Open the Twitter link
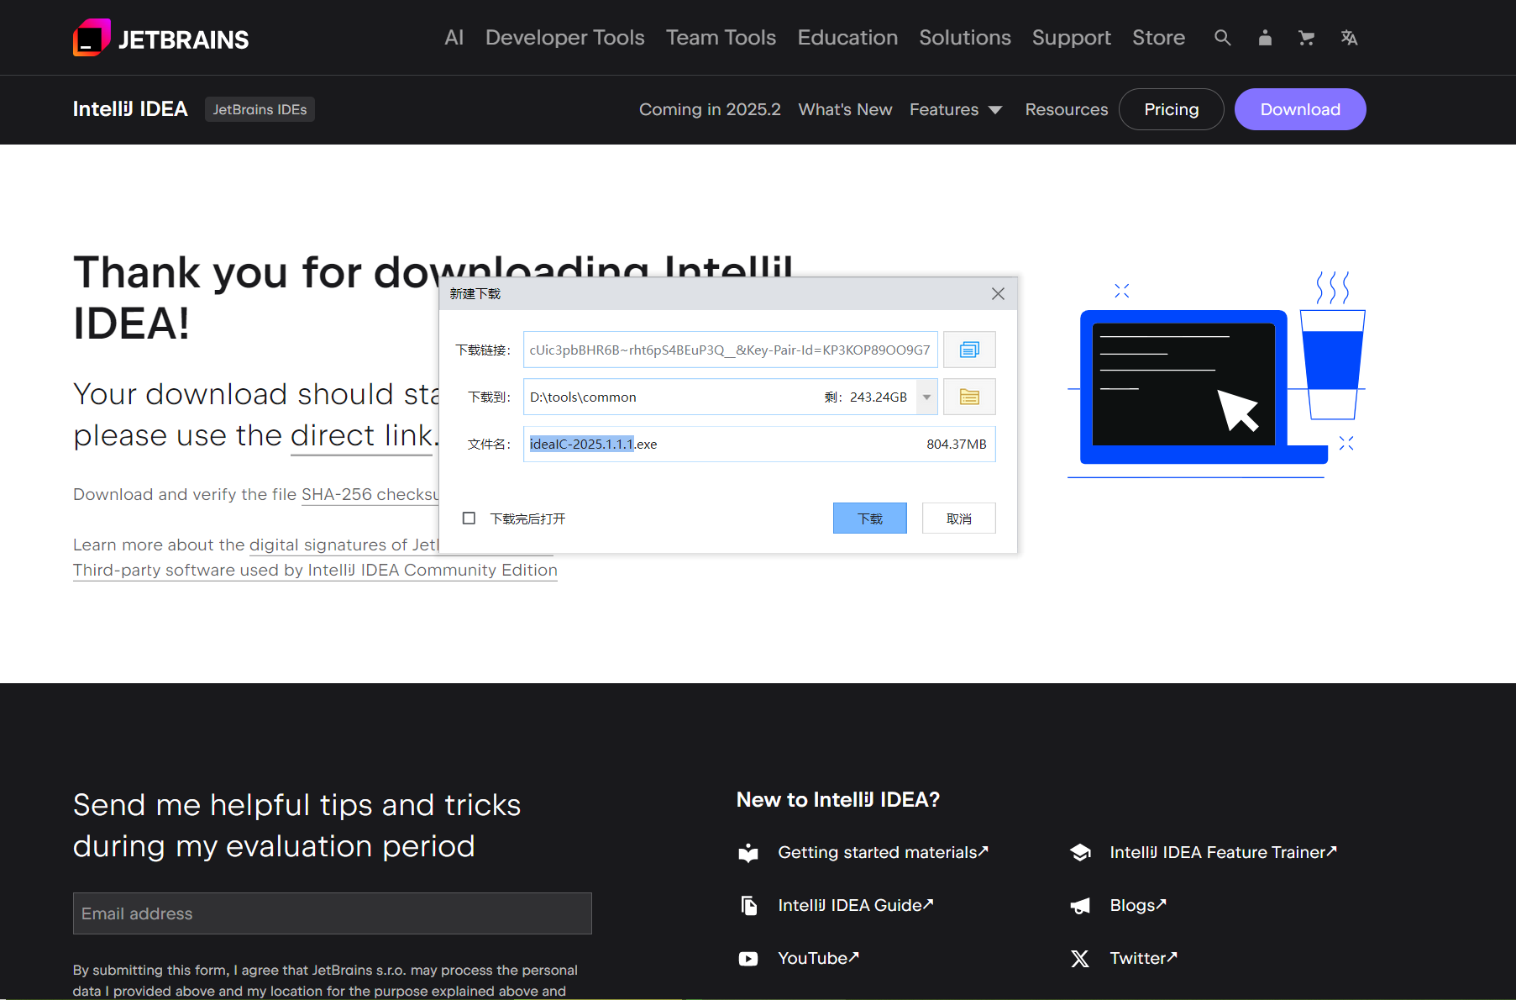 coord(1144,958)
